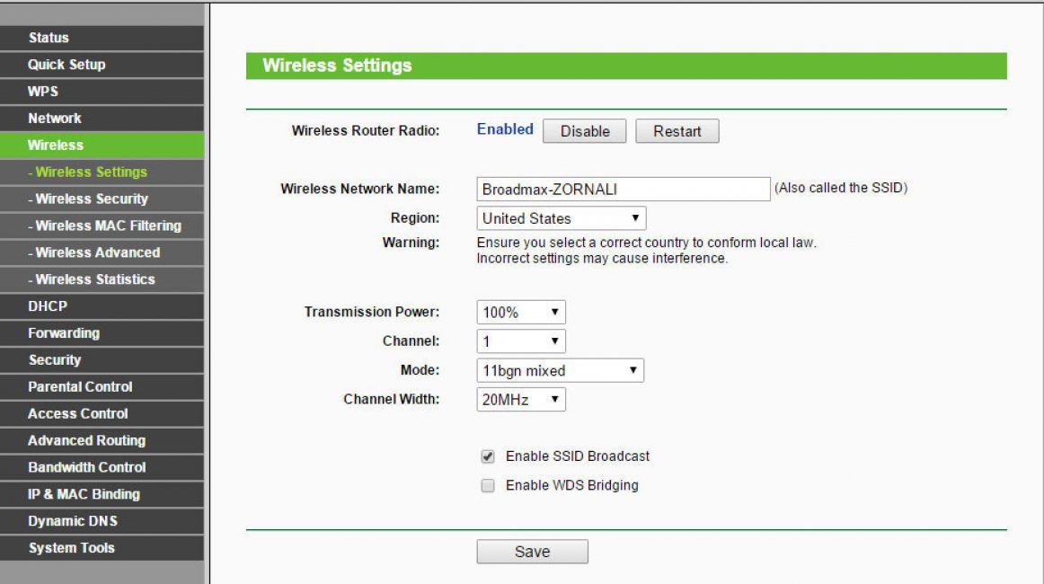This screenshot has width=1044, height=584.
Task: Open System Tools section
Action: 102,548
